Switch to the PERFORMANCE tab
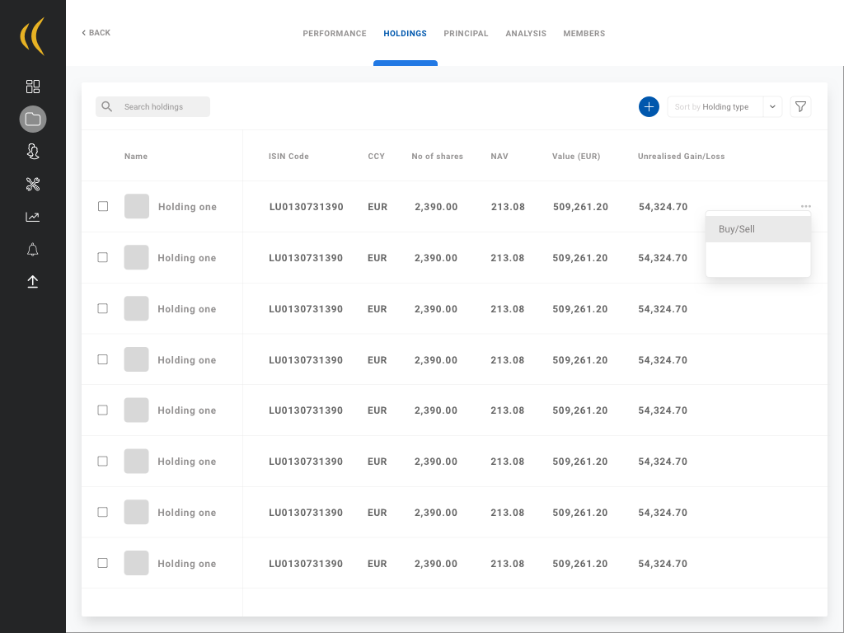The width and height of the screenshot is (844, 633). 335,33
